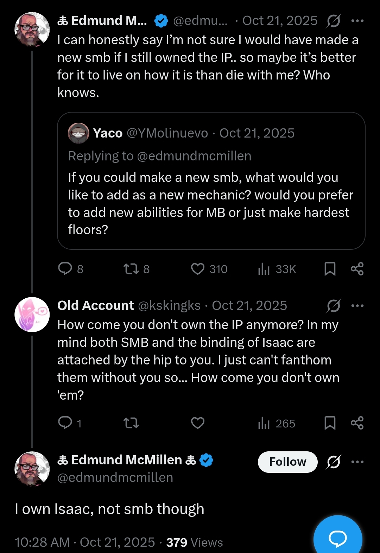Open Grok icon on Edmund's top tweet
The height and width of the screenshot is (553, 380).
(x=333, y=21)
